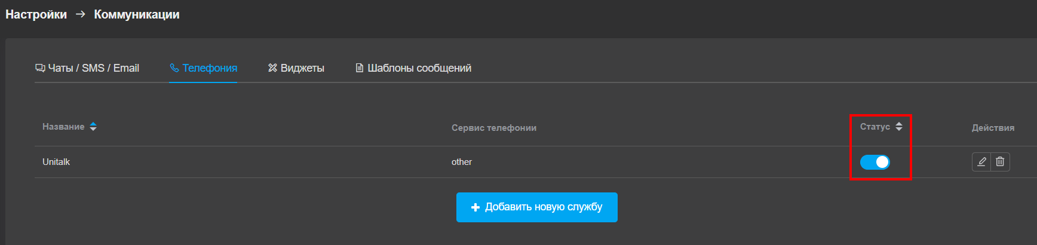Sort by Название using sort arrows
Screen dimensions: 1037x245
coord(93,127)
